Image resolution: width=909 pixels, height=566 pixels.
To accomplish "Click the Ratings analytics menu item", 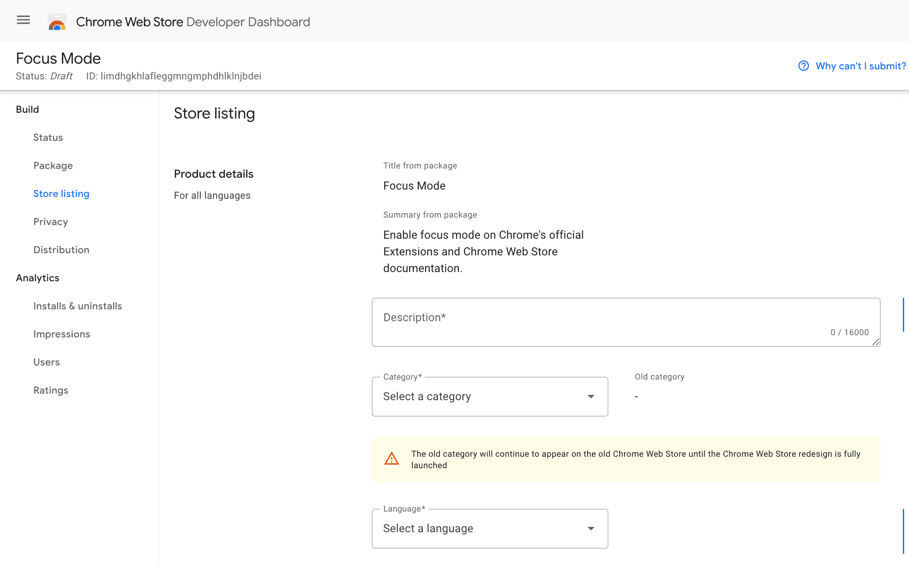I will click(x=51, y=390).
